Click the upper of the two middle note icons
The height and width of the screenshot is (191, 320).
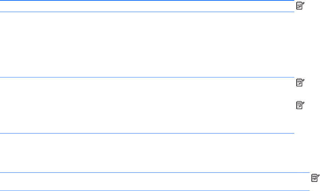pos(300,83)
